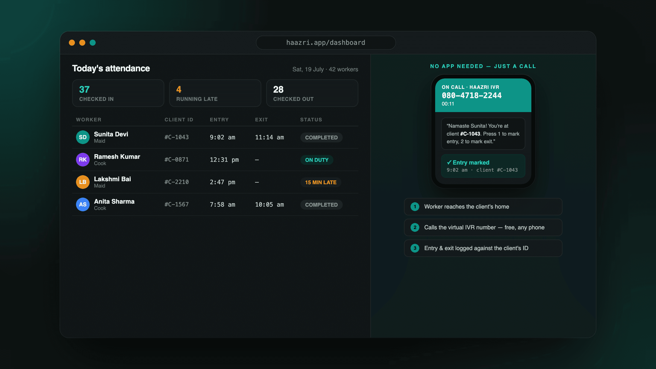This screenshot has height=369, width=656.
Task: Click the 2:47 pm entry time
Action: click(222, 182)
